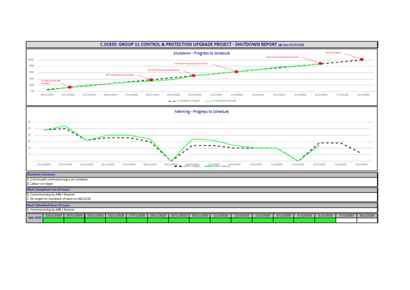The image size is (410, 290).
Task: Click 'On target for handback of plant on 08/12/20.'
Action: (x=59, y=199)
